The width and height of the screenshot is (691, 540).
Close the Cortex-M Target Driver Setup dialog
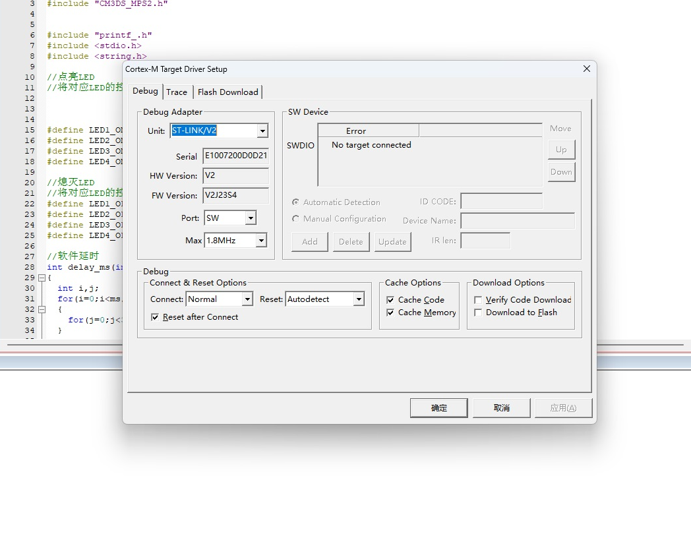(x=586, y=69)
